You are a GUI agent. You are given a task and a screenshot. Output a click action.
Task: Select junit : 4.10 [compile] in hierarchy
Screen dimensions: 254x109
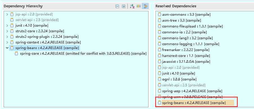click(x=32, y=25)
